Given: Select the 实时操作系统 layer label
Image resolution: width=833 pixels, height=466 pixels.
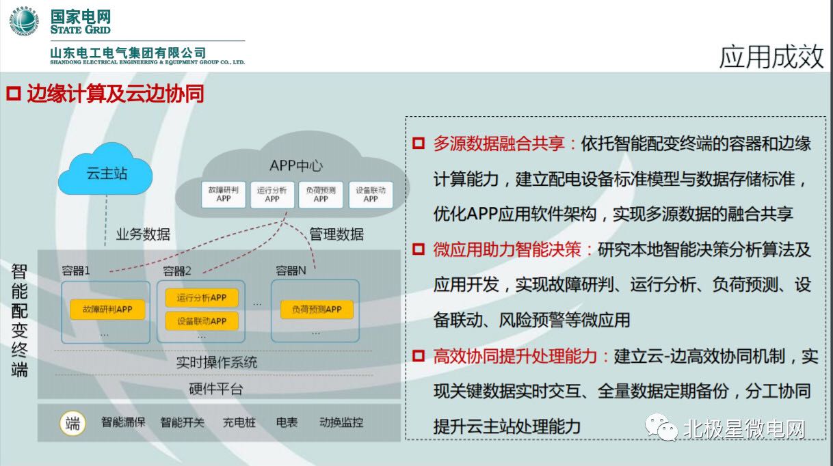Looking at the screenshot, I should coord(216,361).
